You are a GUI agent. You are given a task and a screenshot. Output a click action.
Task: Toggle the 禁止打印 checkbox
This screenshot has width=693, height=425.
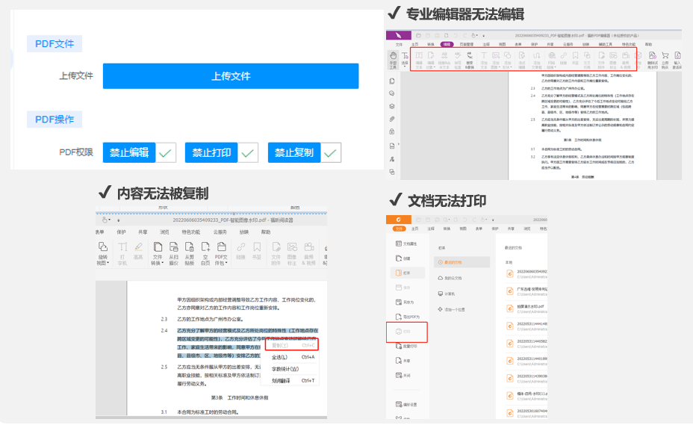point(248,153)
